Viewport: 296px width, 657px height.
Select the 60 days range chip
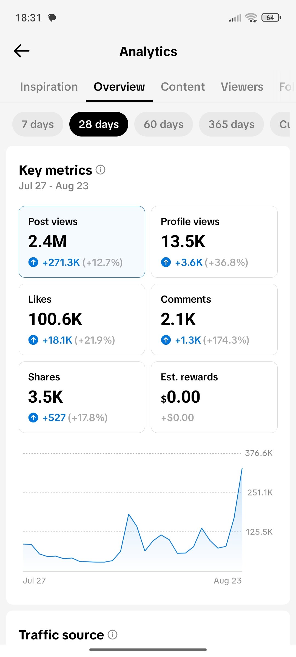click(164, 124)
